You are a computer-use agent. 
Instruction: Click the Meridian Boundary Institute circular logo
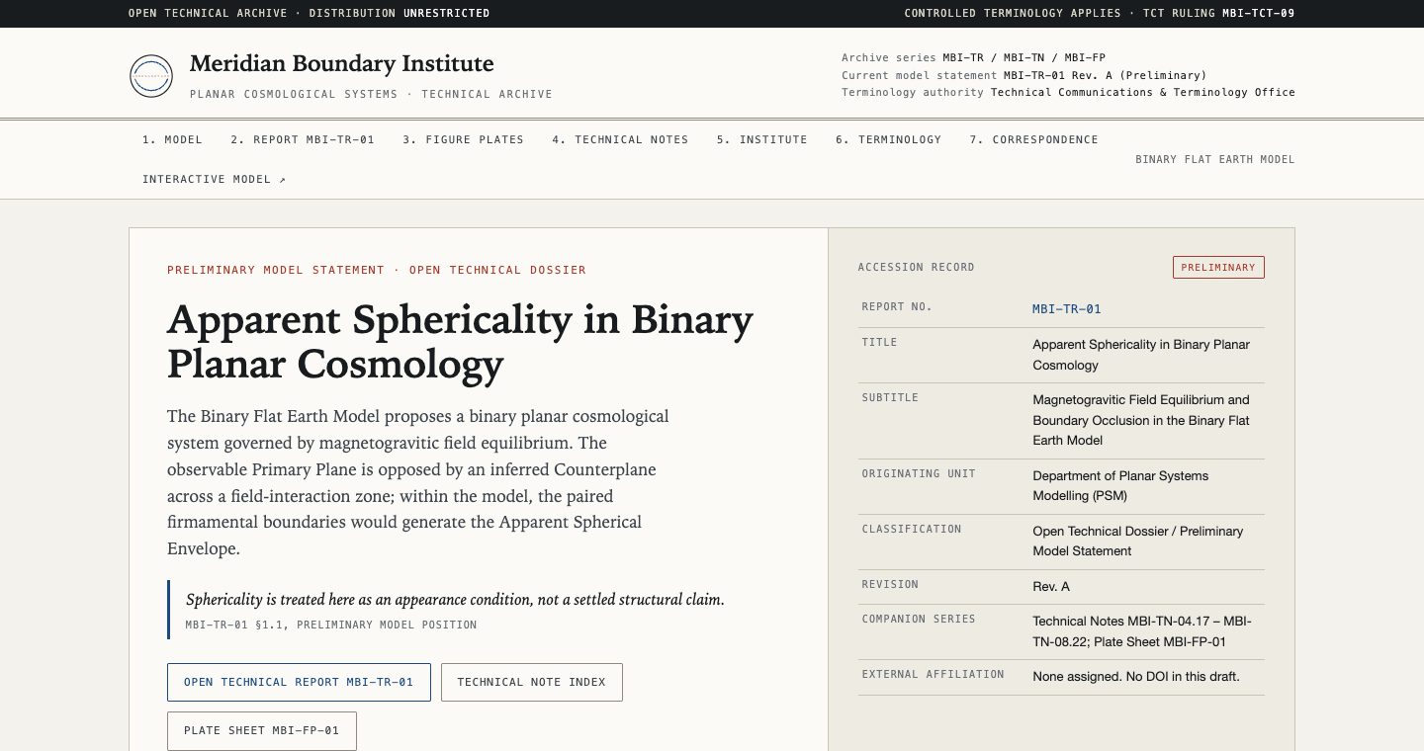pos(151,76)
